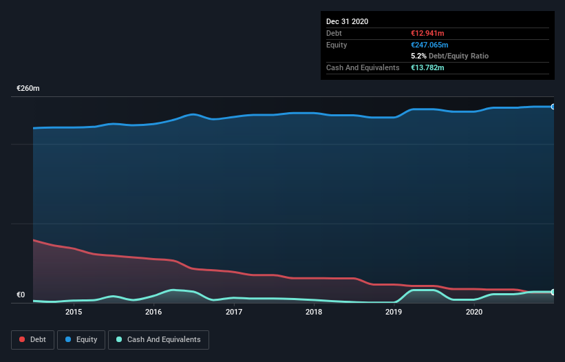Click the 5.2% Debt/Equity Ratio text

click(x=449, y=56)
